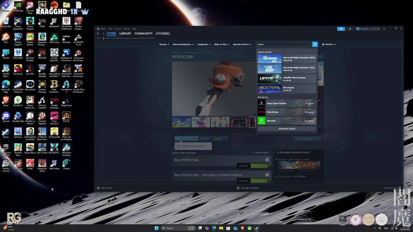This screenshot has width=413, height=232.
Task: Click the Follow button
Action: (205, 138)
